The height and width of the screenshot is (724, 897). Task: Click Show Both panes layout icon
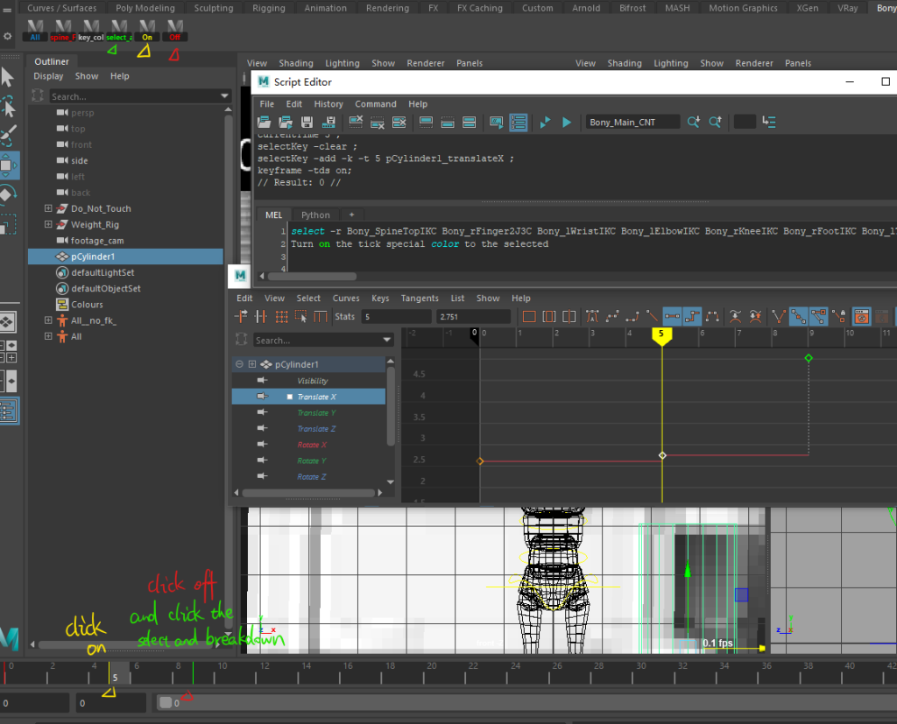470,122
